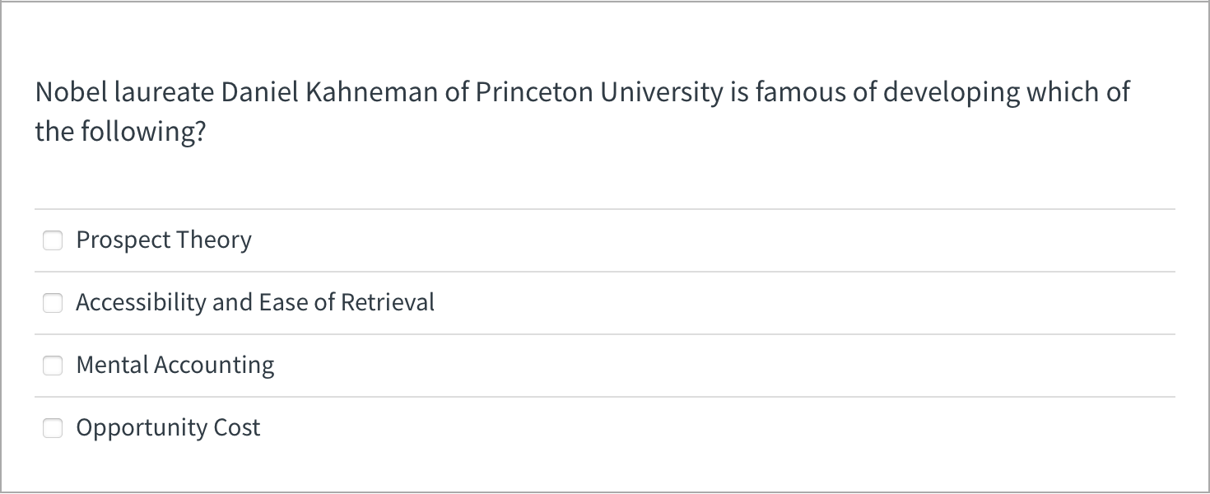This screenshot has height=494, width=1210.
Task: Select the Opportunity Cost checkbox
Action: coord(53,428)
